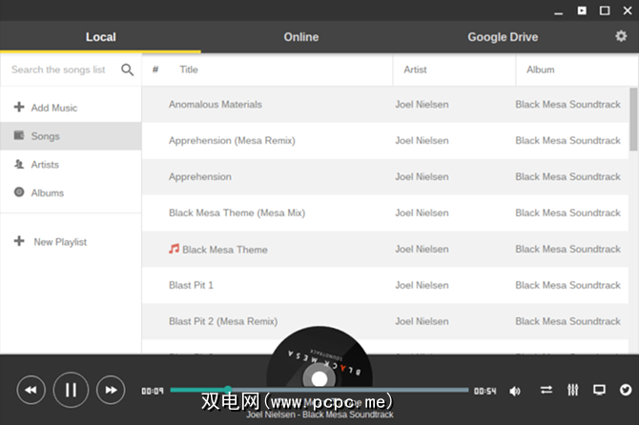Mute the volume speaker icon

pyautogui.click(x=515, y=391)
